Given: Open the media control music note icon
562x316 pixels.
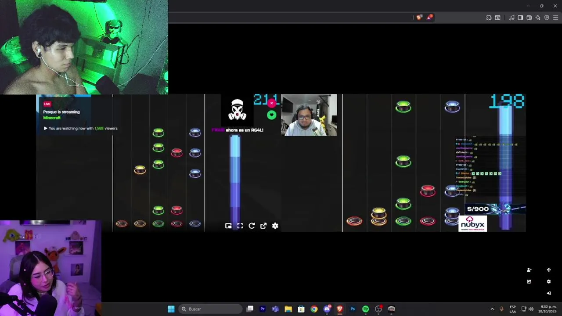Looking at the screenshot, I should click(512, 18).
